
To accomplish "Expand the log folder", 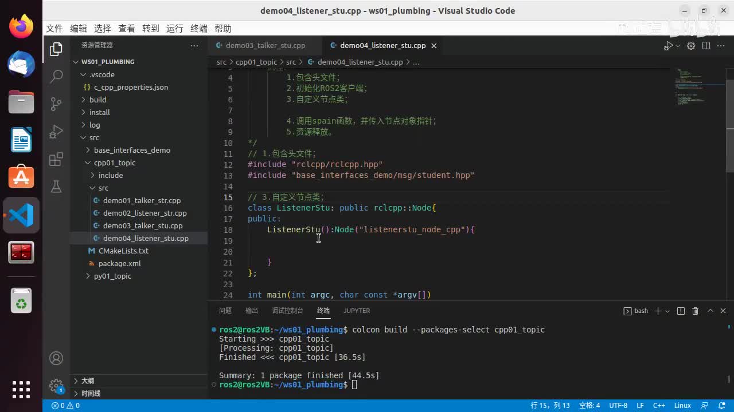I will coord(139,125).
